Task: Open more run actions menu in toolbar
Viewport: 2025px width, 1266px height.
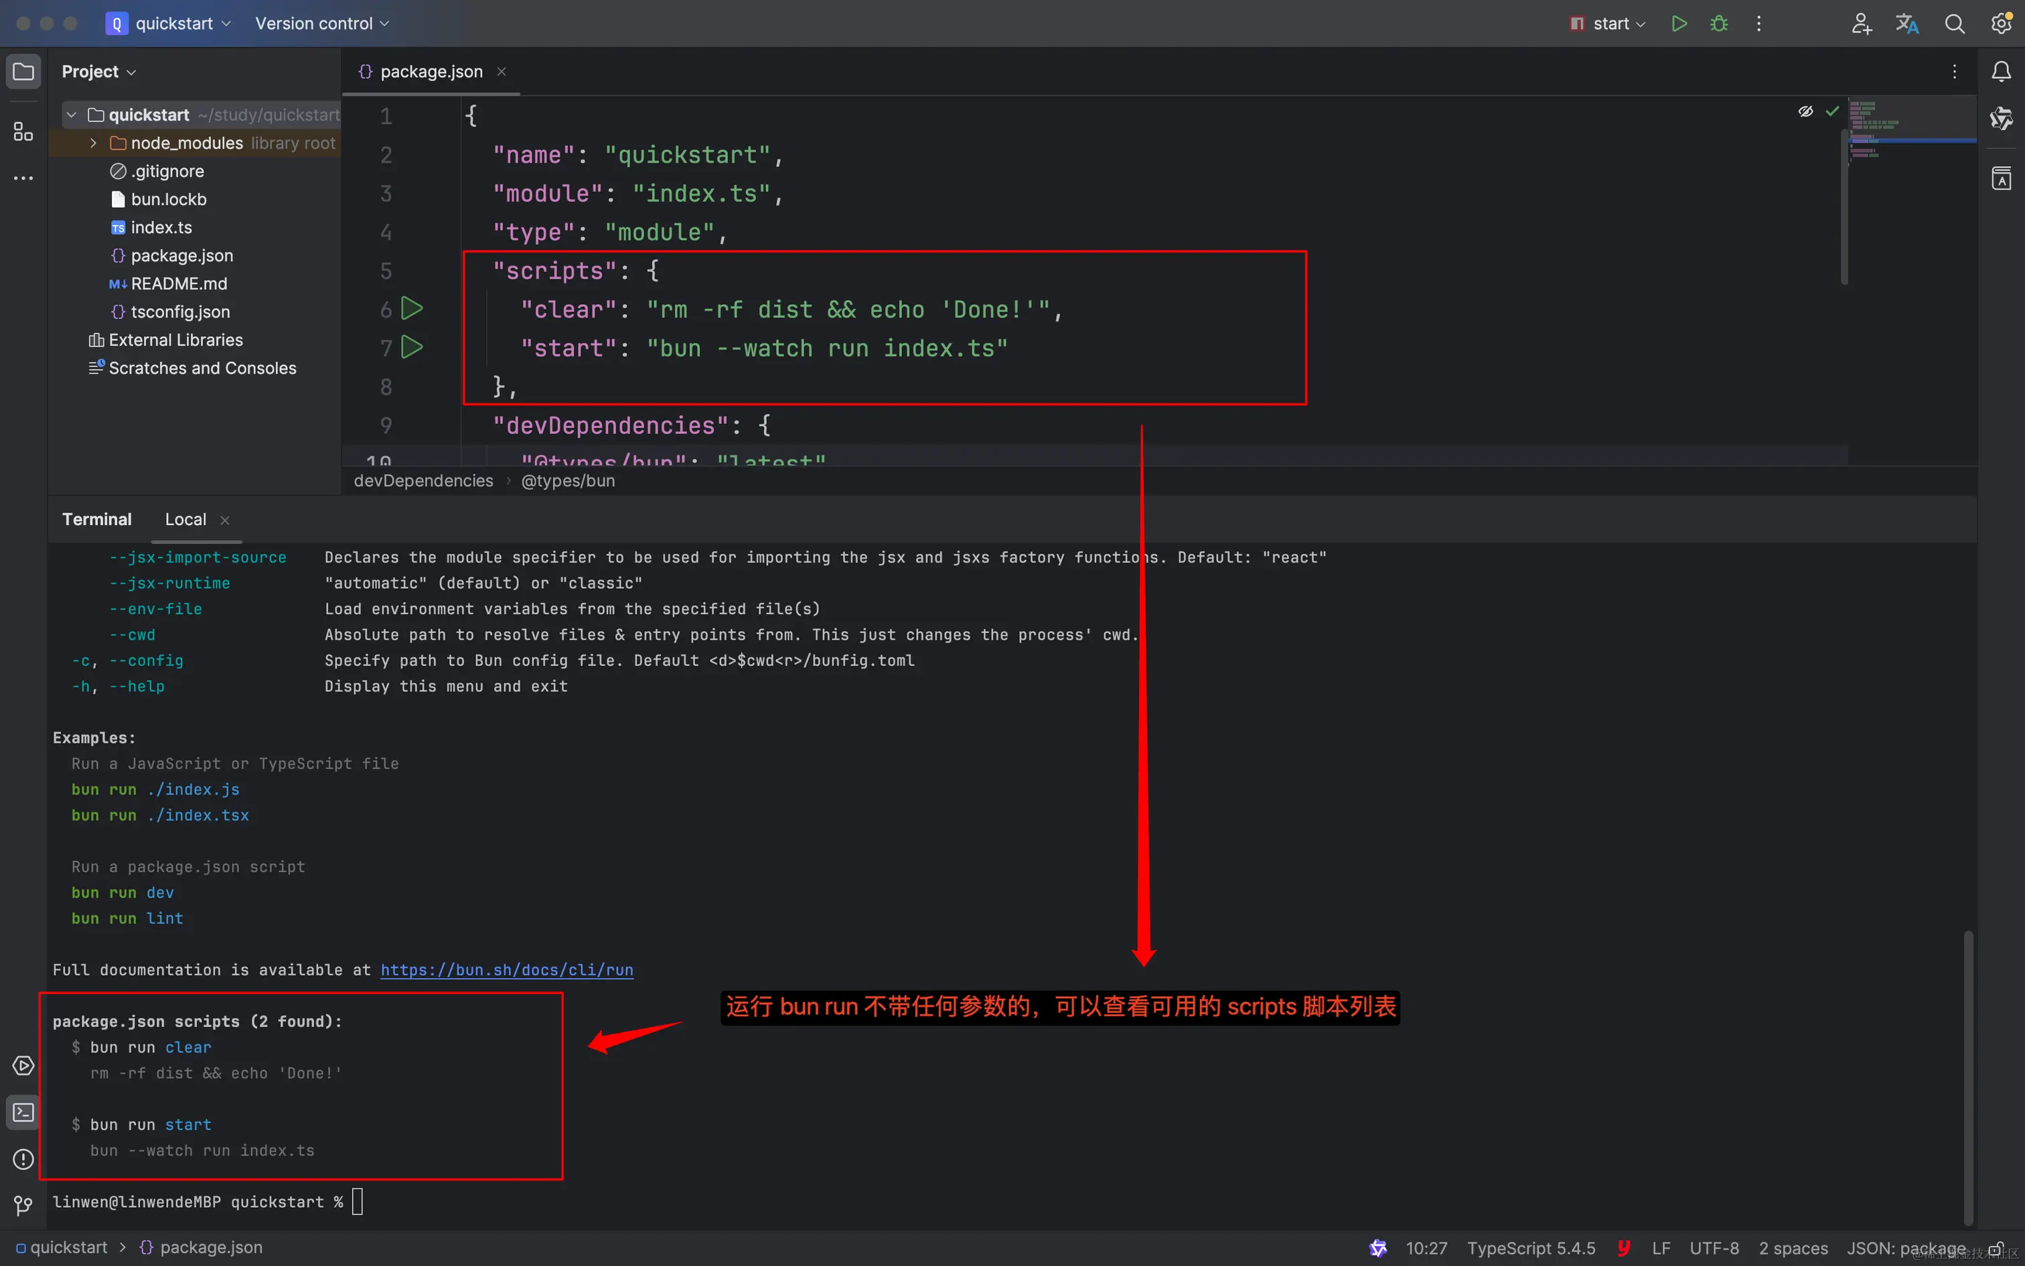Action: pyautogui.click(x=1758, y=23)
